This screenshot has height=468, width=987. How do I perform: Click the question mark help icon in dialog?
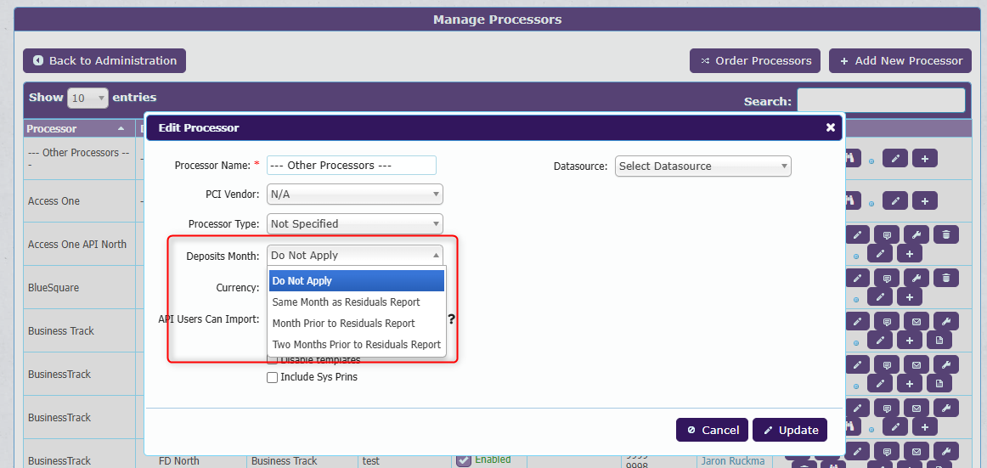451,319
